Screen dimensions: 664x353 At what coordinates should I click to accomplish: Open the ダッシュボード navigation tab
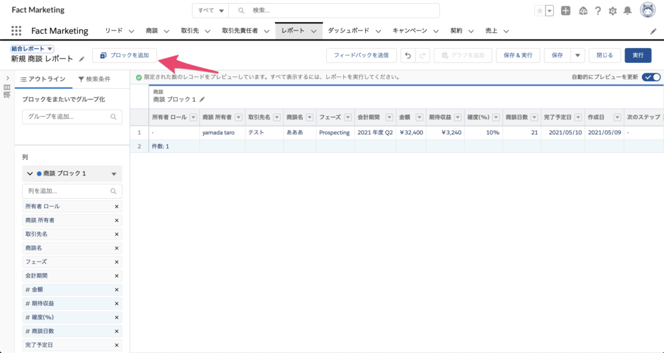click(348, 30)
